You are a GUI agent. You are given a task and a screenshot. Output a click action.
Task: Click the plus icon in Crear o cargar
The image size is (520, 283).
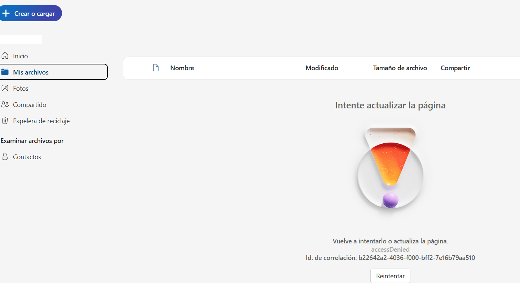6,13
